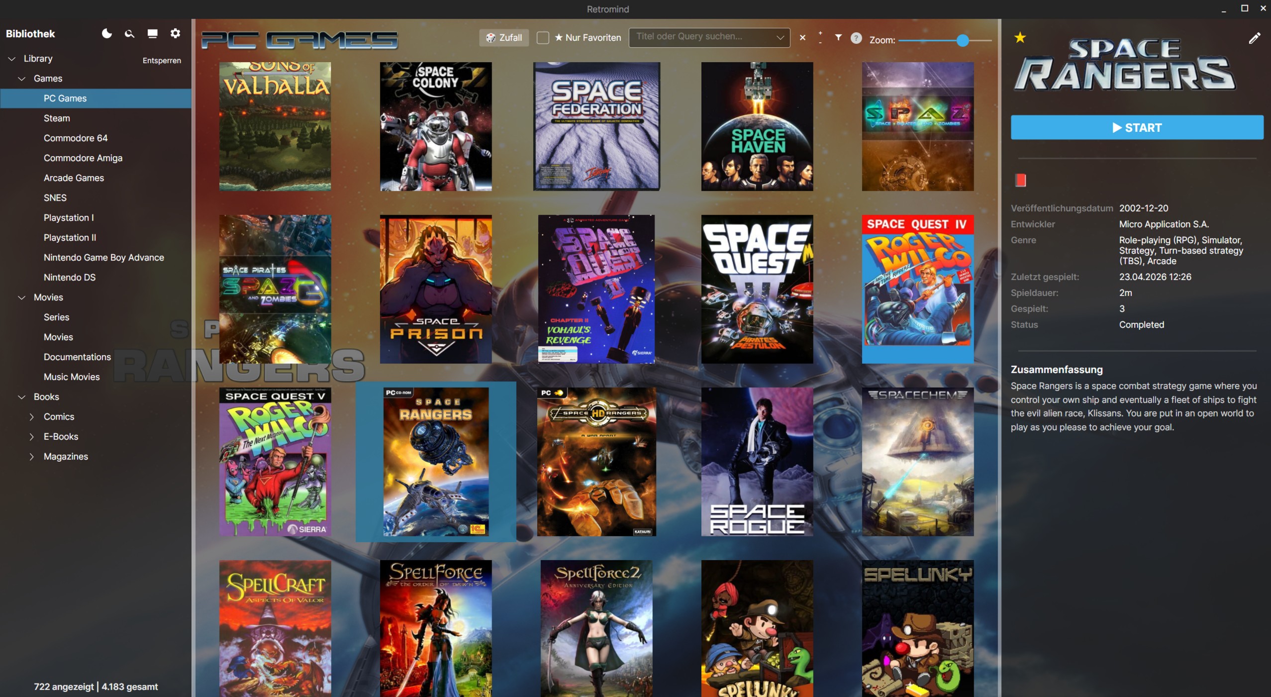Screen dimensions: 1271x697
Task: Open the search query dropdown arrow
Action: click(780, 38)
